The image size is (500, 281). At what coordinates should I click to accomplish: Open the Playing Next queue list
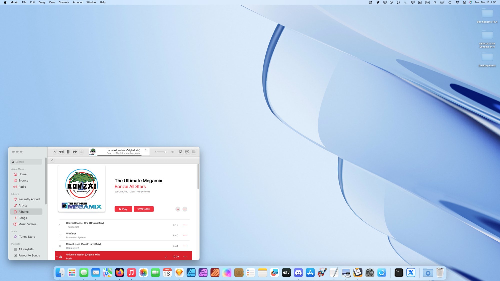(x=194, y=152)
